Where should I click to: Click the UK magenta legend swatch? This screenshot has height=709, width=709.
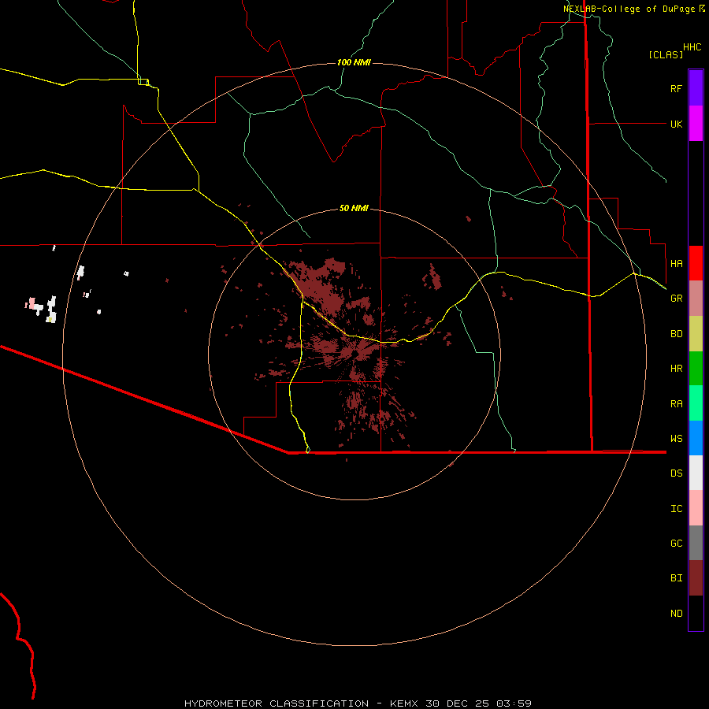[x=696, y=124]
